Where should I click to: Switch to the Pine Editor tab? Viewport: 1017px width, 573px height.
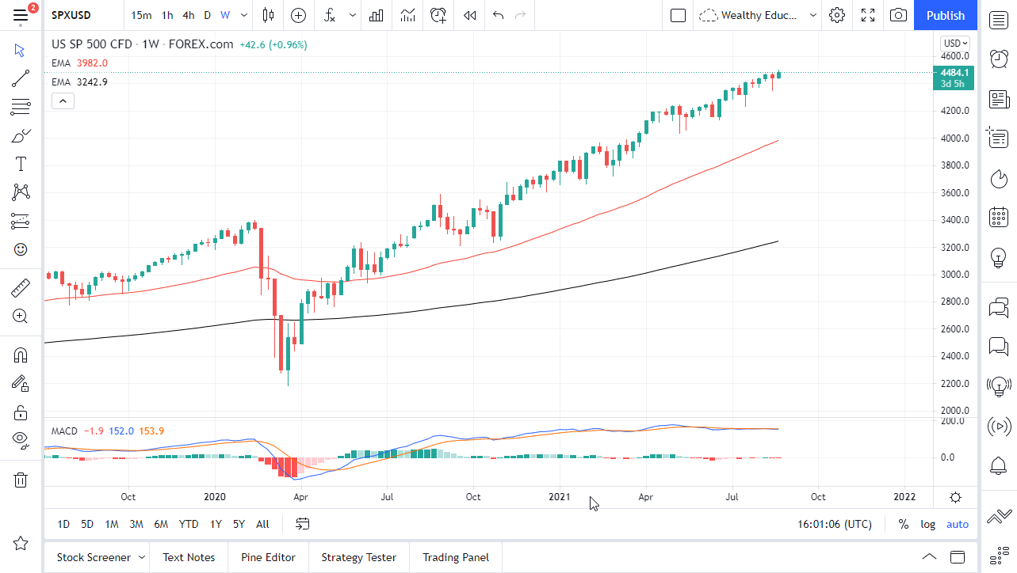click(268, 557)
